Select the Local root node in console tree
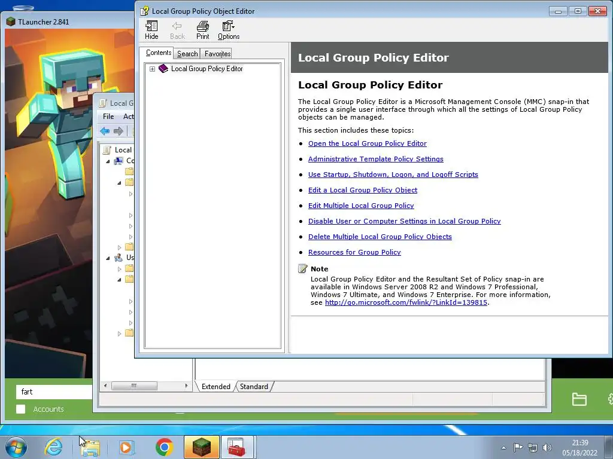This screenshot has width=613, height=459. (x=123, y=150)
